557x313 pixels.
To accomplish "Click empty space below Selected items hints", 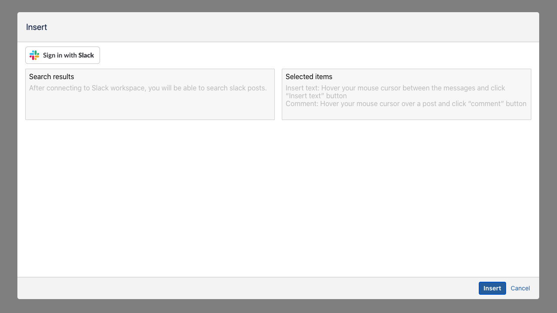I will 406,114.
